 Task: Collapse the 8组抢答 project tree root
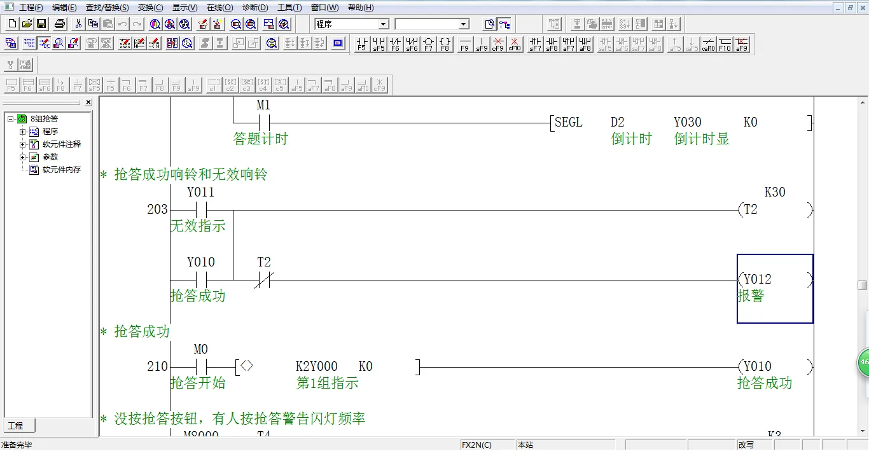point(10,119)
